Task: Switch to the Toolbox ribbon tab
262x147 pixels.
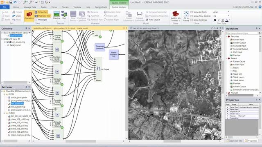Action: click(77, 7)
